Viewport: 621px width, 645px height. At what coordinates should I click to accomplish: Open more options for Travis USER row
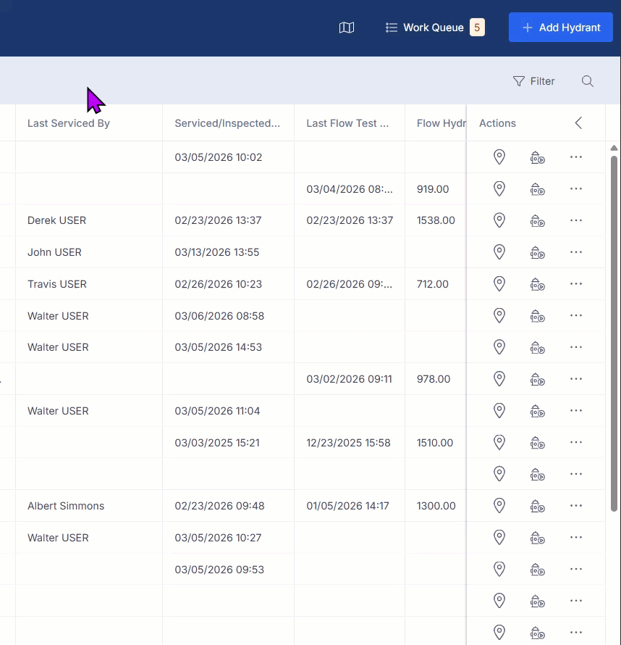576,284
